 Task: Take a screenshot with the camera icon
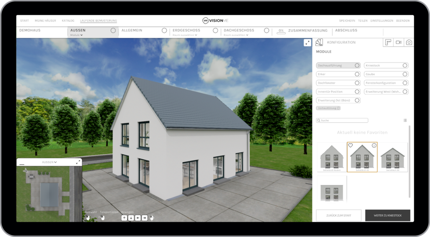409,42
